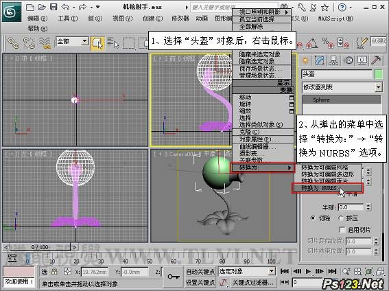Undo the last action
The height and width of the screenshot is (291, 389).
tap(65, 7)
